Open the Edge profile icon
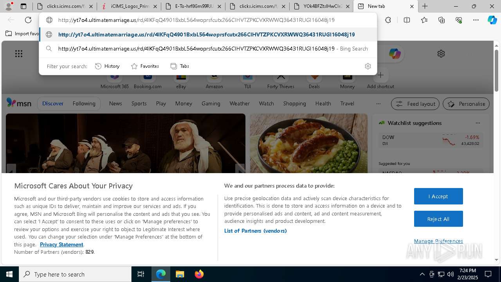The image size is (501, 282). [x=9, y=6]
